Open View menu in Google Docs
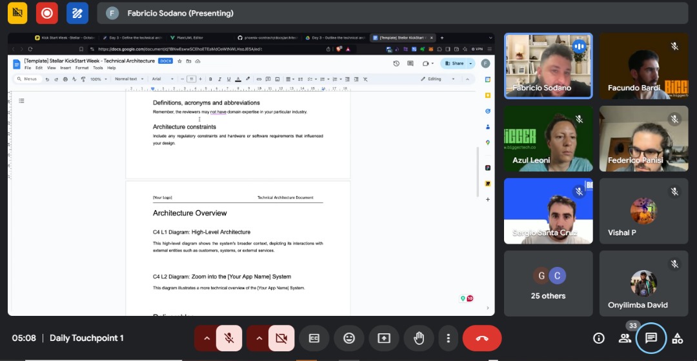This screenshot has width=697, height=361. point(52,68)
